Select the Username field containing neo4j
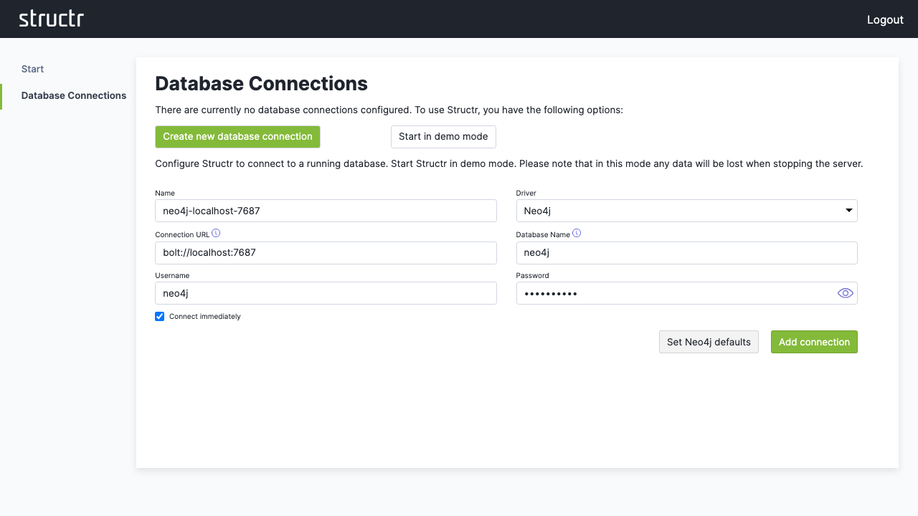The width and height of the screenshot is (918, 516). pos(326,292)
